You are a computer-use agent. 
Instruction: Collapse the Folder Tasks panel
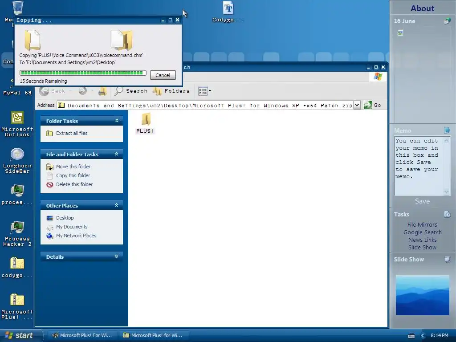click(x=117, y=121)
